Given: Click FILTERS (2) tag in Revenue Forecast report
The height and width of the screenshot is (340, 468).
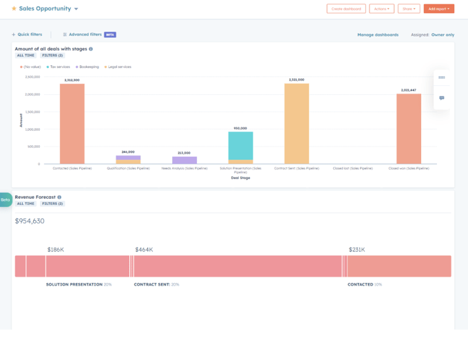Looking at the screenshot, I should click(x=52, y=204).
